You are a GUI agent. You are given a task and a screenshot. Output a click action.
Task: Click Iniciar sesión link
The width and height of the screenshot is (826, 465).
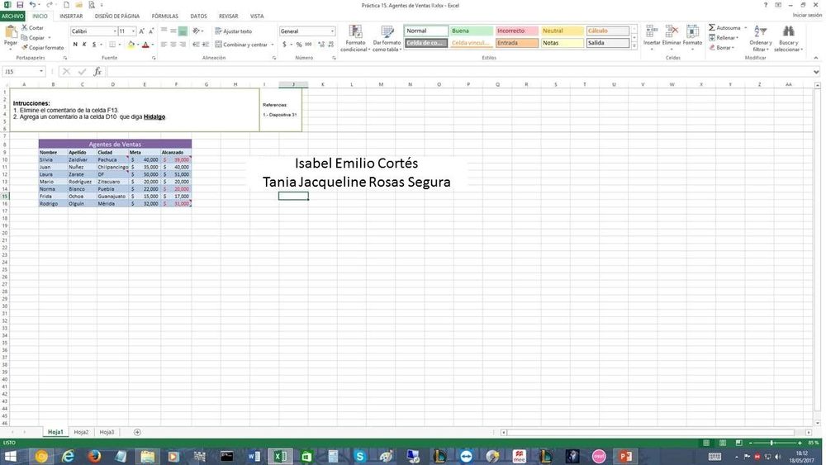tap(806, 15)
